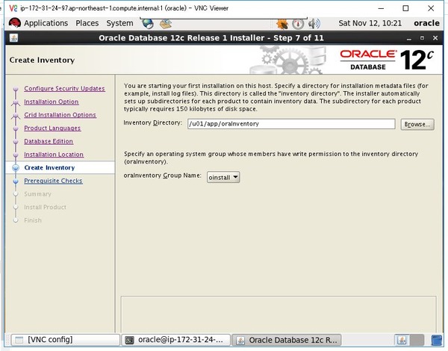Viewport: 448px width, 351px height.
Task: Click in the Inventory Directory field
Action: tap(291, 124)
